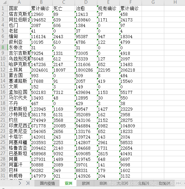The height and width of the screenshot is (189, 185).
Task: Click the cell containing 20085
Action: tap(64, 125)
